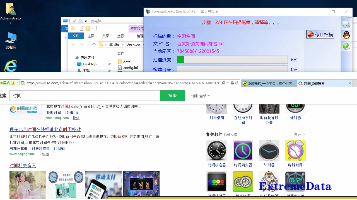Click the security lock icon in address bar
The width and height of the screenshot is (357, 200).
click(x=232, y=83)
